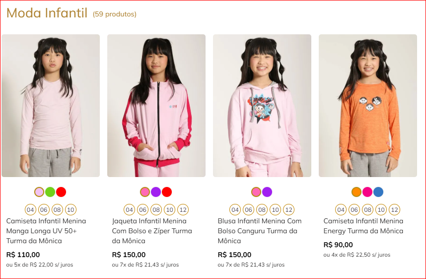Click the orange Energy shirt photo

pyautogui.click(x=368, y=105)
